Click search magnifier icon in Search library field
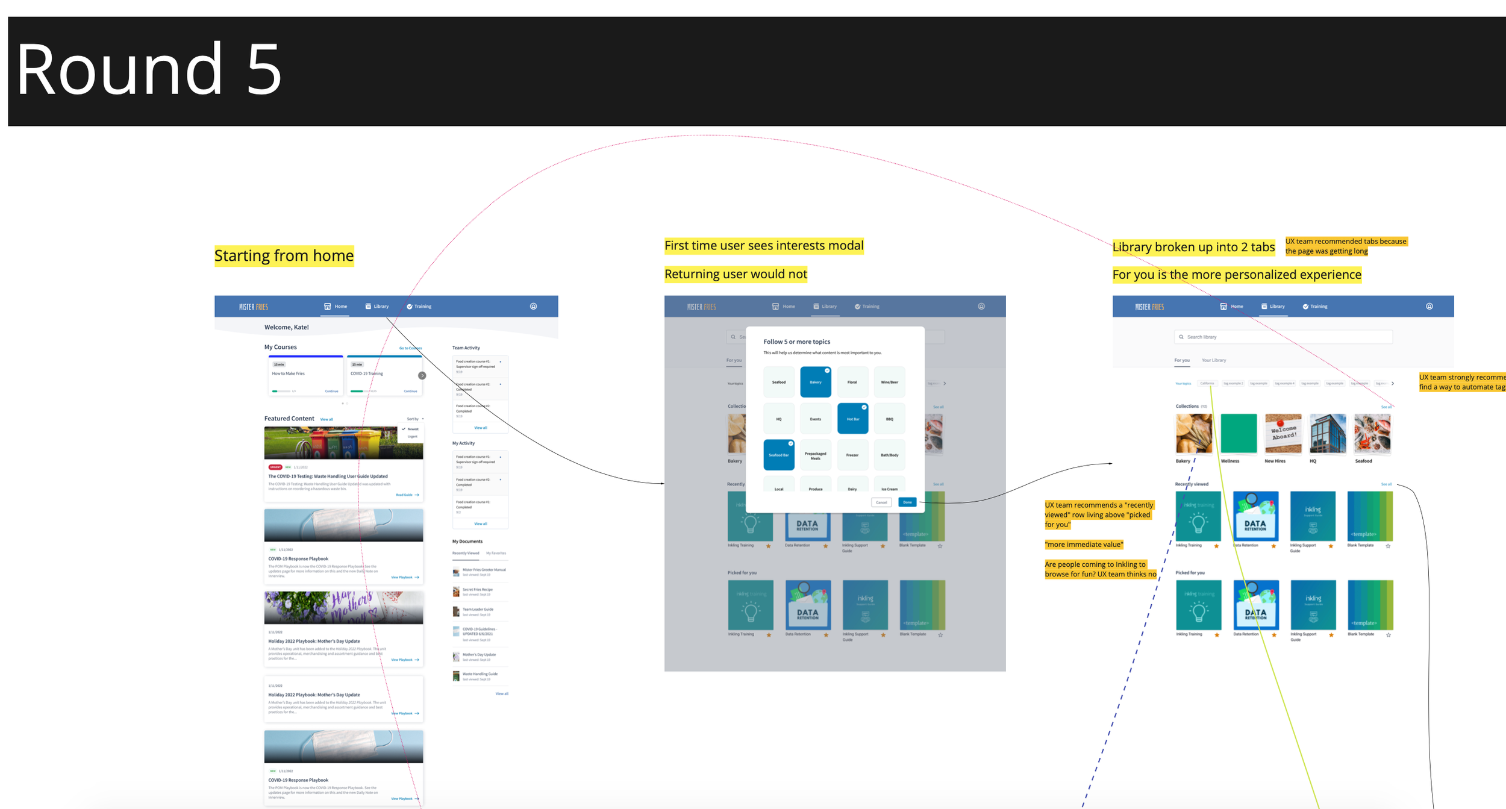Image resolution: width=1506 pixels, height=809 pixels. pyautogui.click(x=1181, y=337)
